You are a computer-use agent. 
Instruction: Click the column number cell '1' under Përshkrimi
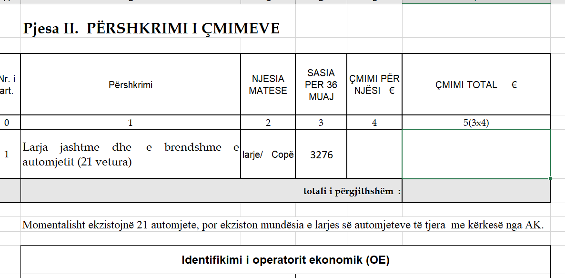pos(131,123)
